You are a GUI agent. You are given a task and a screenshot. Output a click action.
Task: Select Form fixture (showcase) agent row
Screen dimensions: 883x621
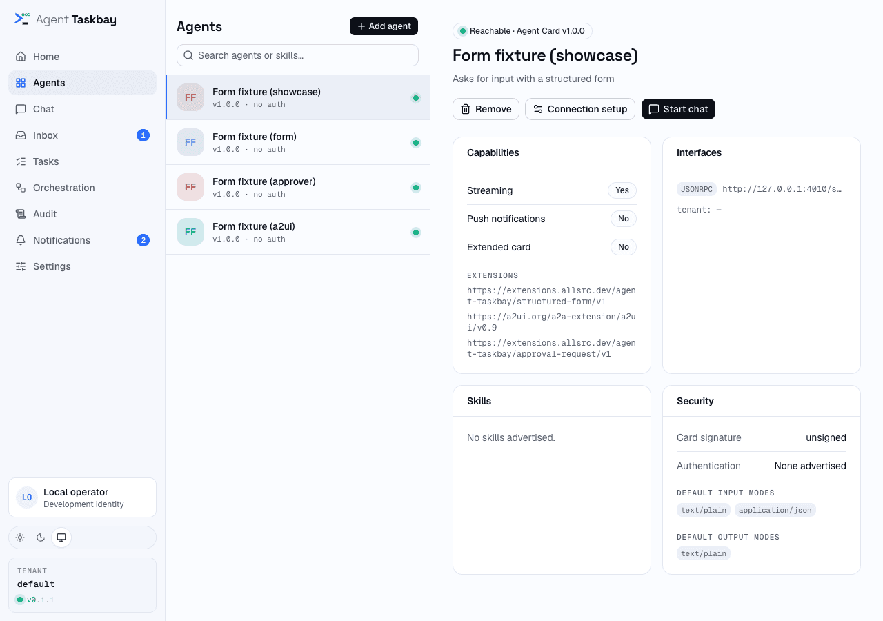point(297,97)
